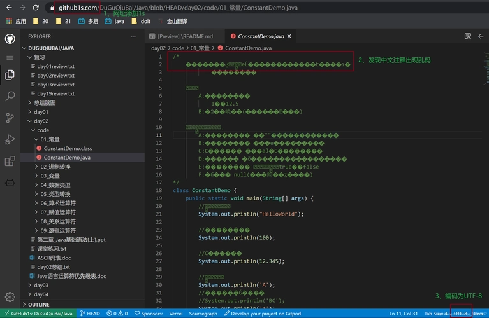Click the Sourcegraph link in status bar
The width and height of the screenshot is (489, 318).
[203, 314]
